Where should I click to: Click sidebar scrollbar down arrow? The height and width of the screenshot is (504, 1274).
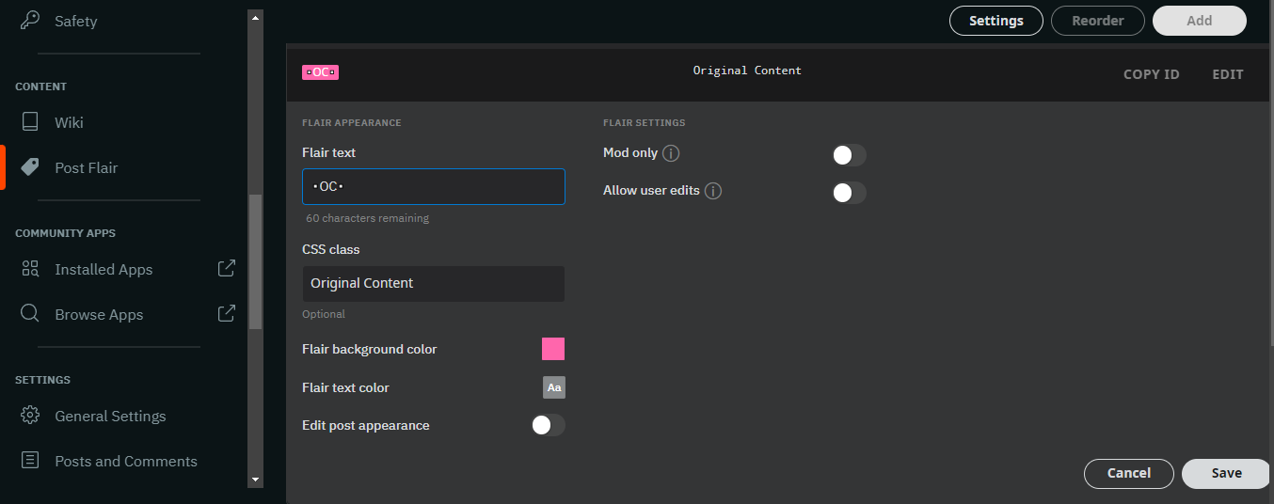click(255, 480)
